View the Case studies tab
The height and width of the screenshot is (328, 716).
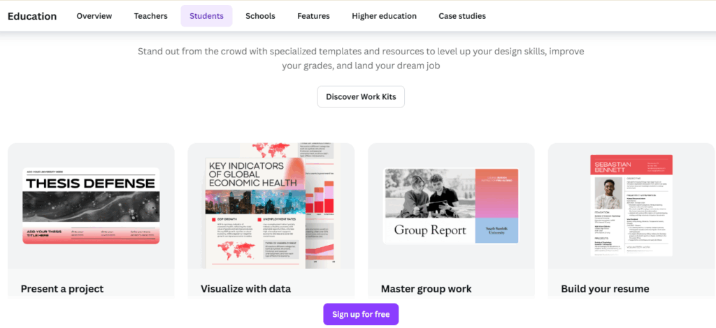point(462,16)
